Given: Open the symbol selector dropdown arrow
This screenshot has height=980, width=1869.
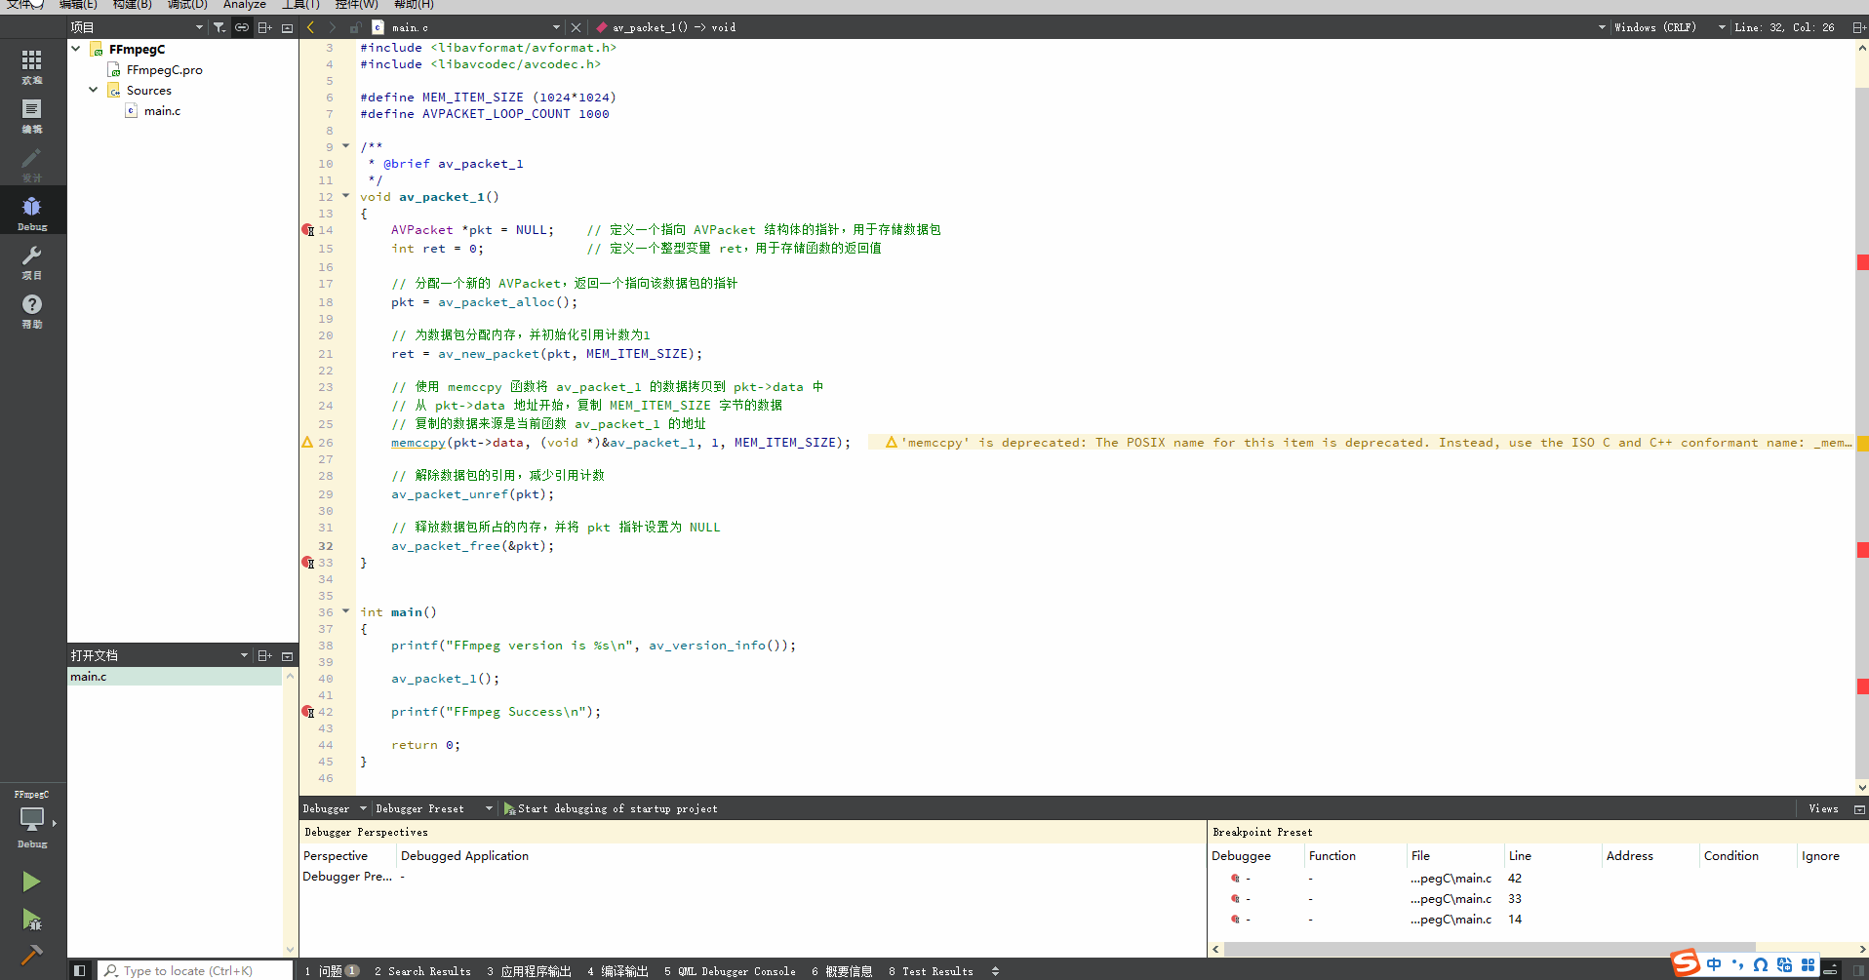Looking at the screenshot, I should pos(1602,27).
